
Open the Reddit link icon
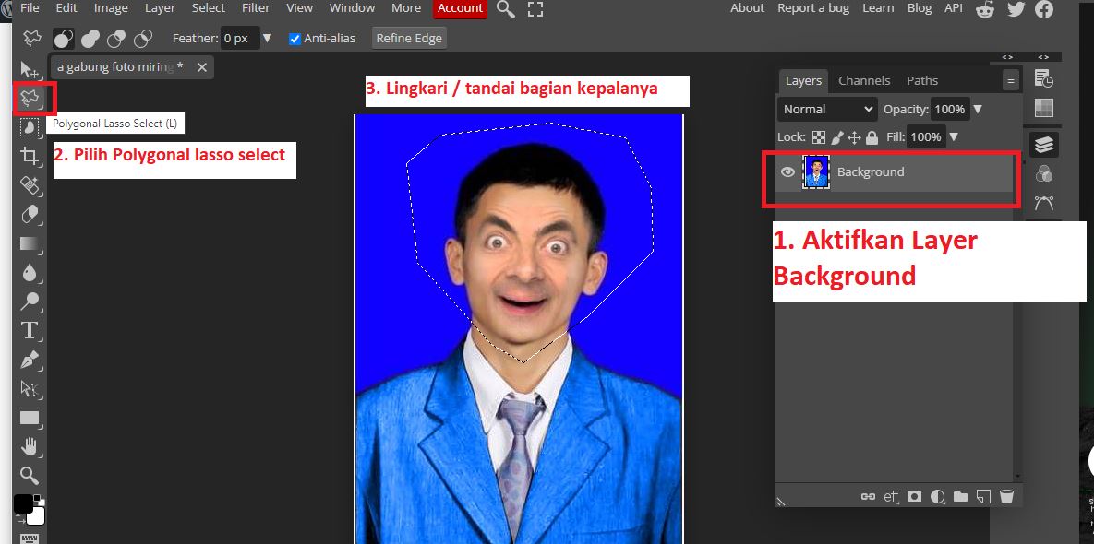click(985, 8)
